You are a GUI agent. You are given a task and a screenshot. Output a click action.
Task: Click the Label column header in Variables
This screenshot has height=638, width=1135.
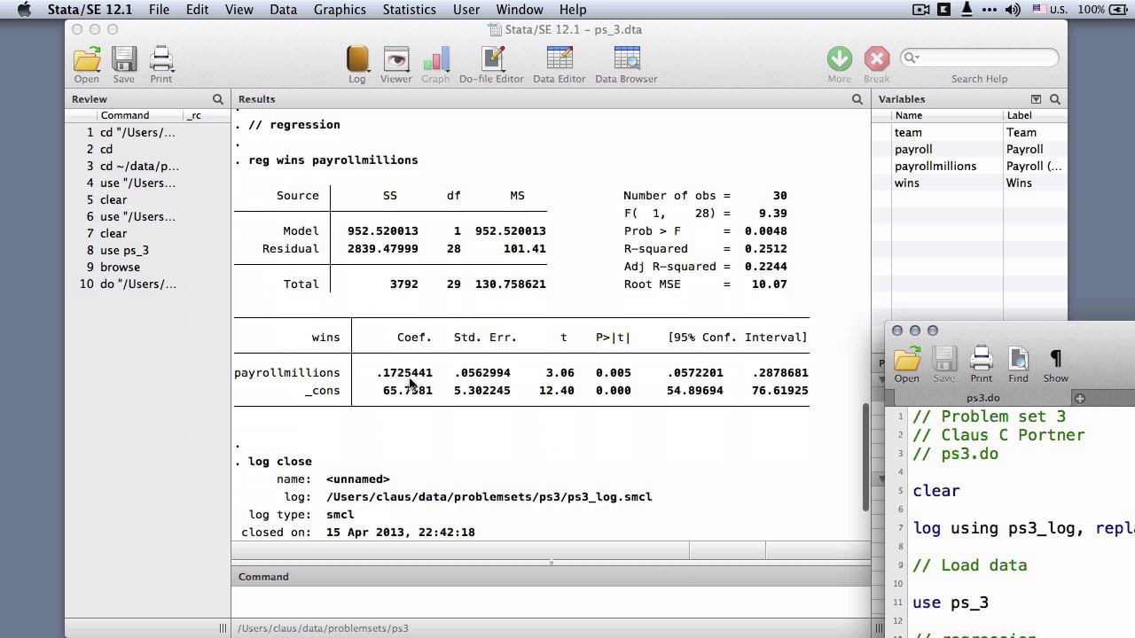(1035, 115)
